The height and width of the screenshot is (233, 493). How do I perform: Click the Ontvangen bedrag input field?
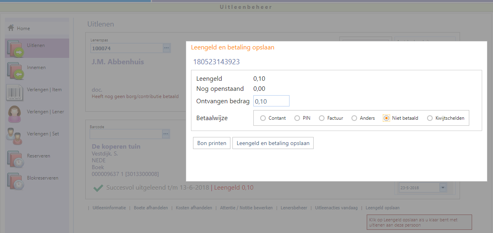coord(271,101)
